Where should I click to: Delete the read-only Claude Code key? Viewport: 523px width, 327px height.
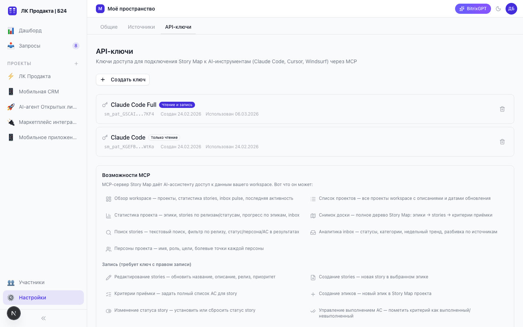(x=502, y=142)
